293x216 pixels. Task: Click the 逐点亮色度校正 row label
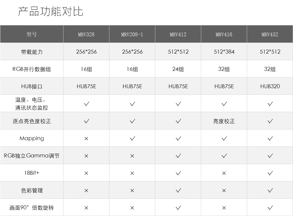[32, 121]
